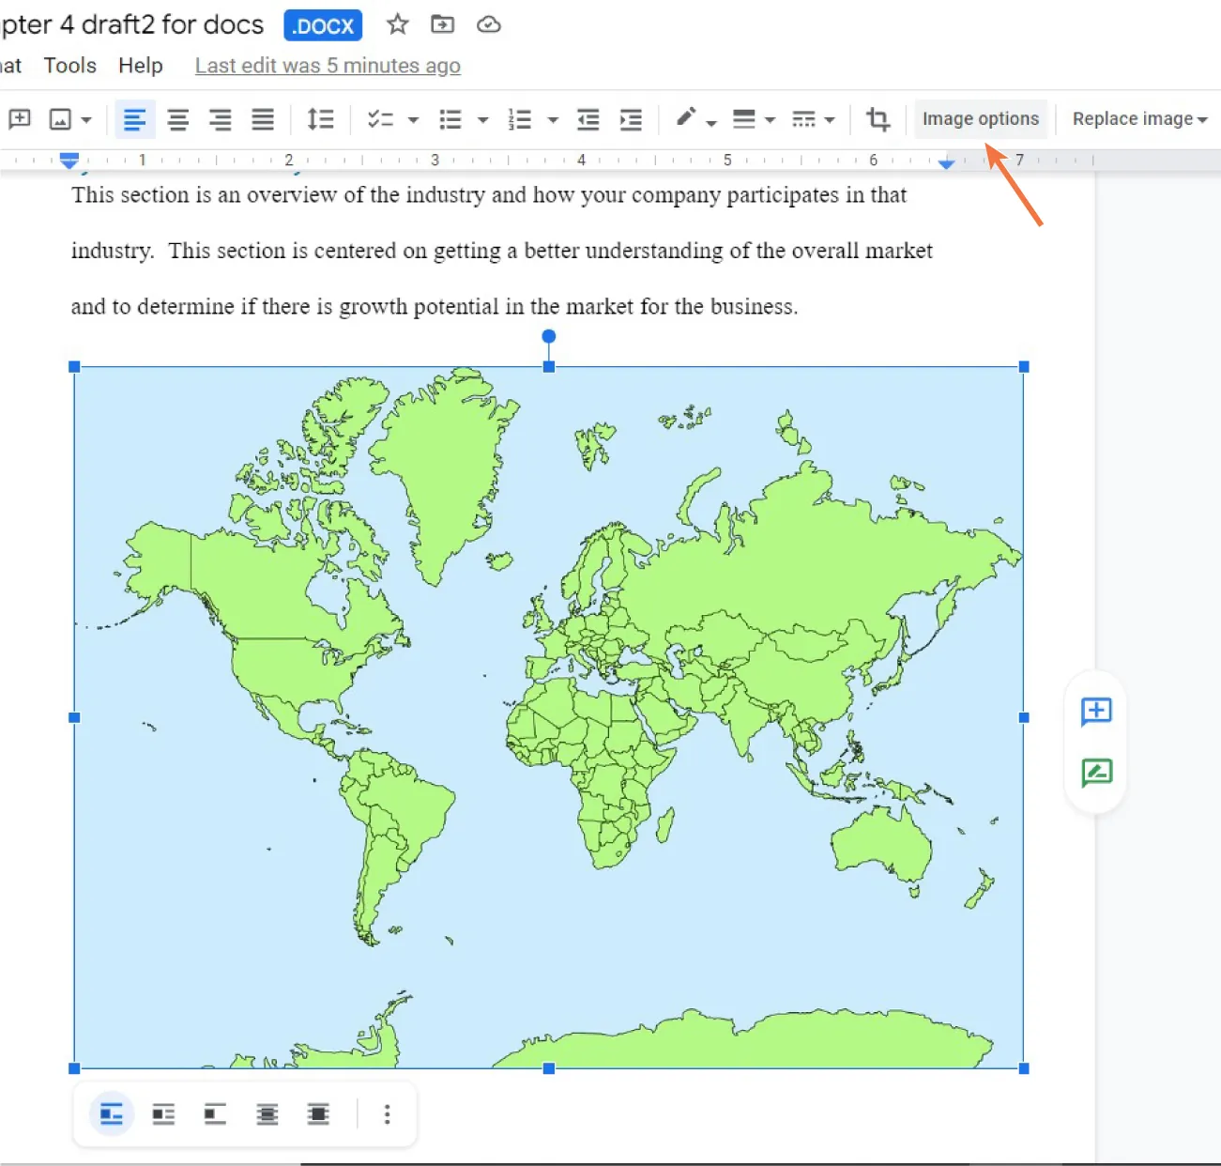1221x1166 pixels.
Task: Open the insert image dropdown arrow
Action: [86, 119]
